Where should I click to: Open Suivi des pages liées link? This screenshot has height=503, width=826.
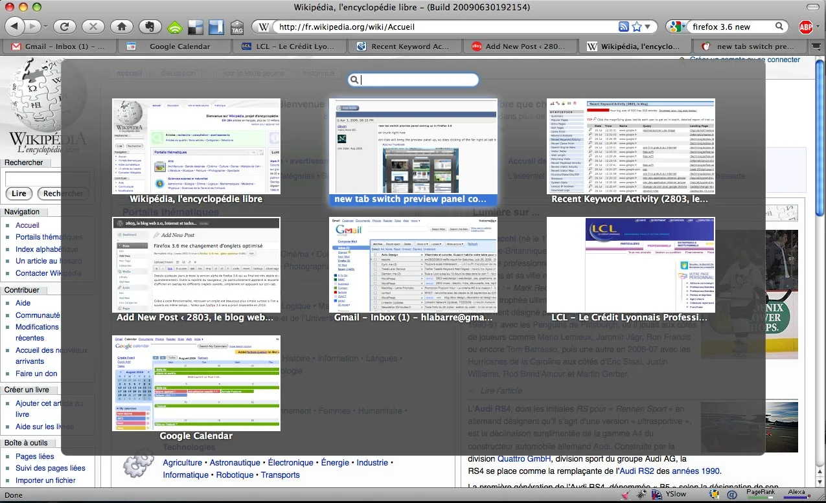[51, 468]
